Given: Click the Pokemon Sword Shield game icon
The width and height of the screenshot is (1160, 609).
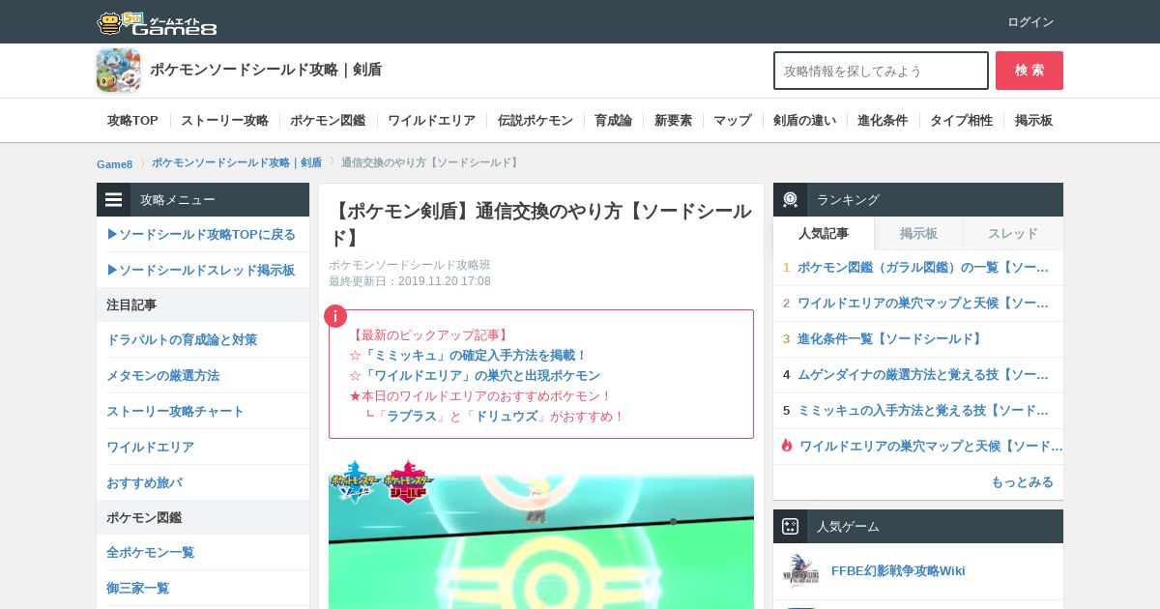Looking at the screenshot, I should point(118,71).
